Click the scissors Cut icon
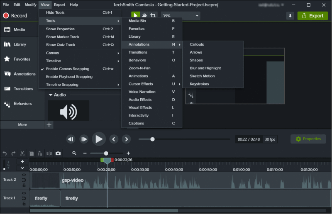The width and height of the screenshot is (332, 214). coord(22,153)
